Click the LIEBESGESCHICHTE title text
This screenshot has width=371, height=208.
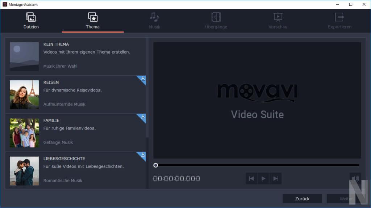64,158
